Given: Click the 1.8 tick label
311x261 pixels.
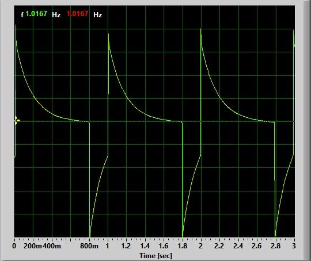Looking at the screenshot, I should [x=182, y=246].
